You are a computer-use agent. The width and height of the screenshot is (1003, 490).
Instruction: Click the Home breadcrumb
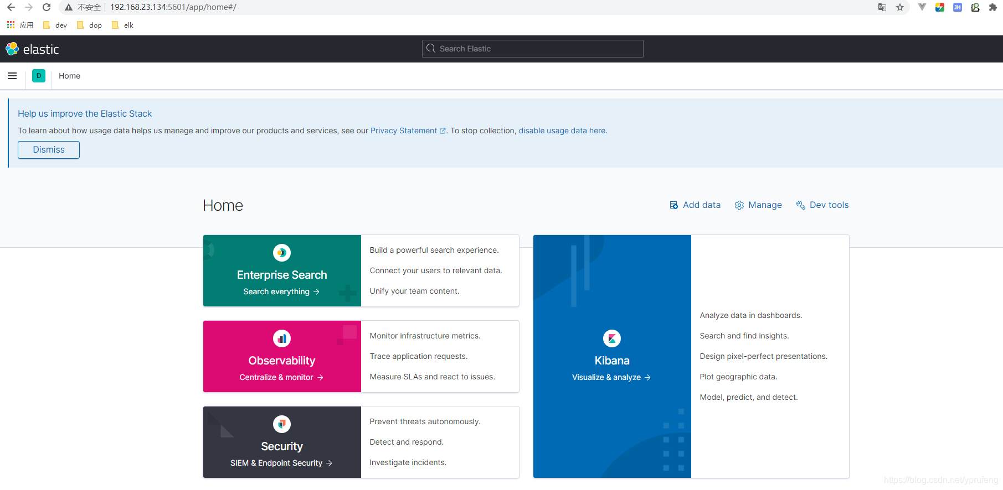click(69, 76)
